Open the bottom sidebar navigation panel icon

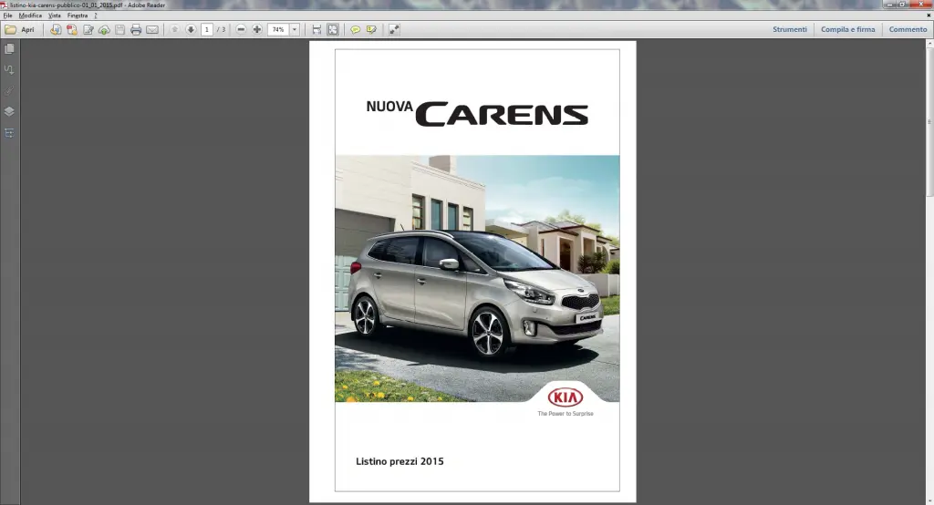9,133
